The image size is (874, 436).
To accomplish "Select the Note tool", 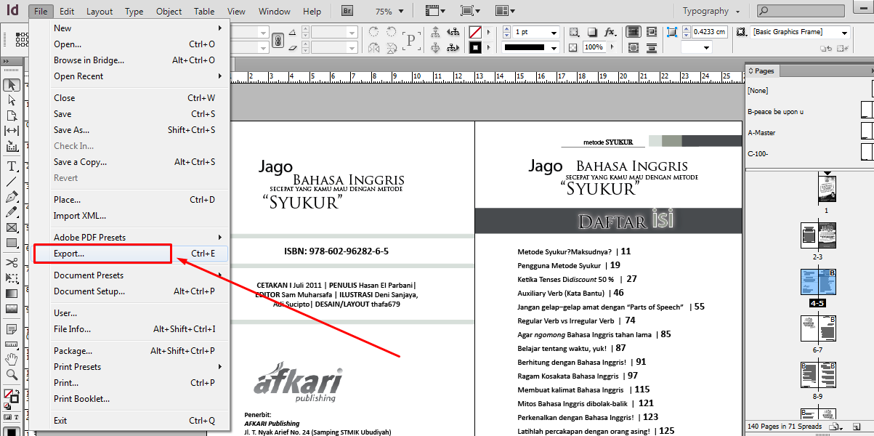I will click(x=12, y=328).
